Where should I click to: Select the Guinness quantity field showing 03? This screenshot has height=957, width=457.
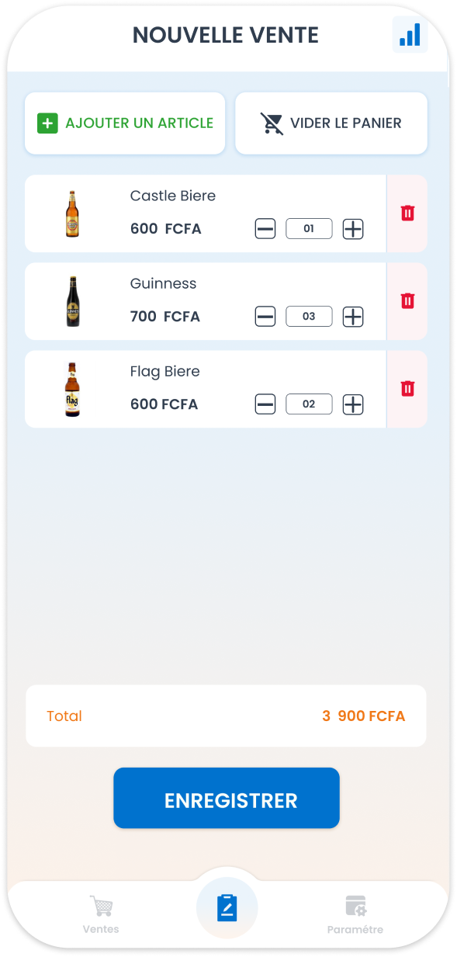pyautogui.click(x=309, y=317)
